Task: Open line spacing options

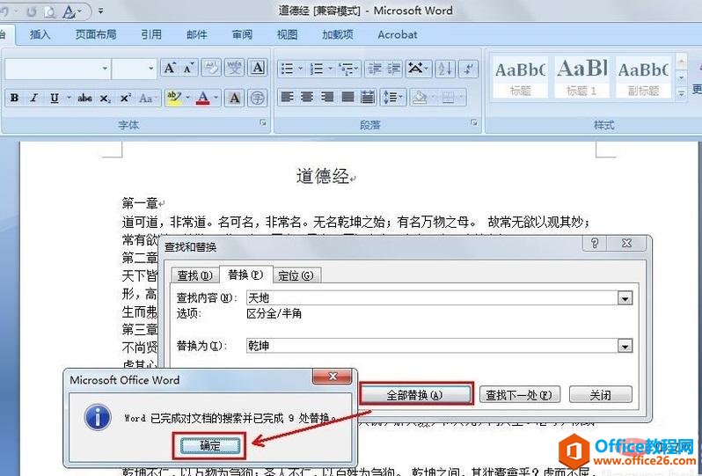Action: (x=392, y=97)
